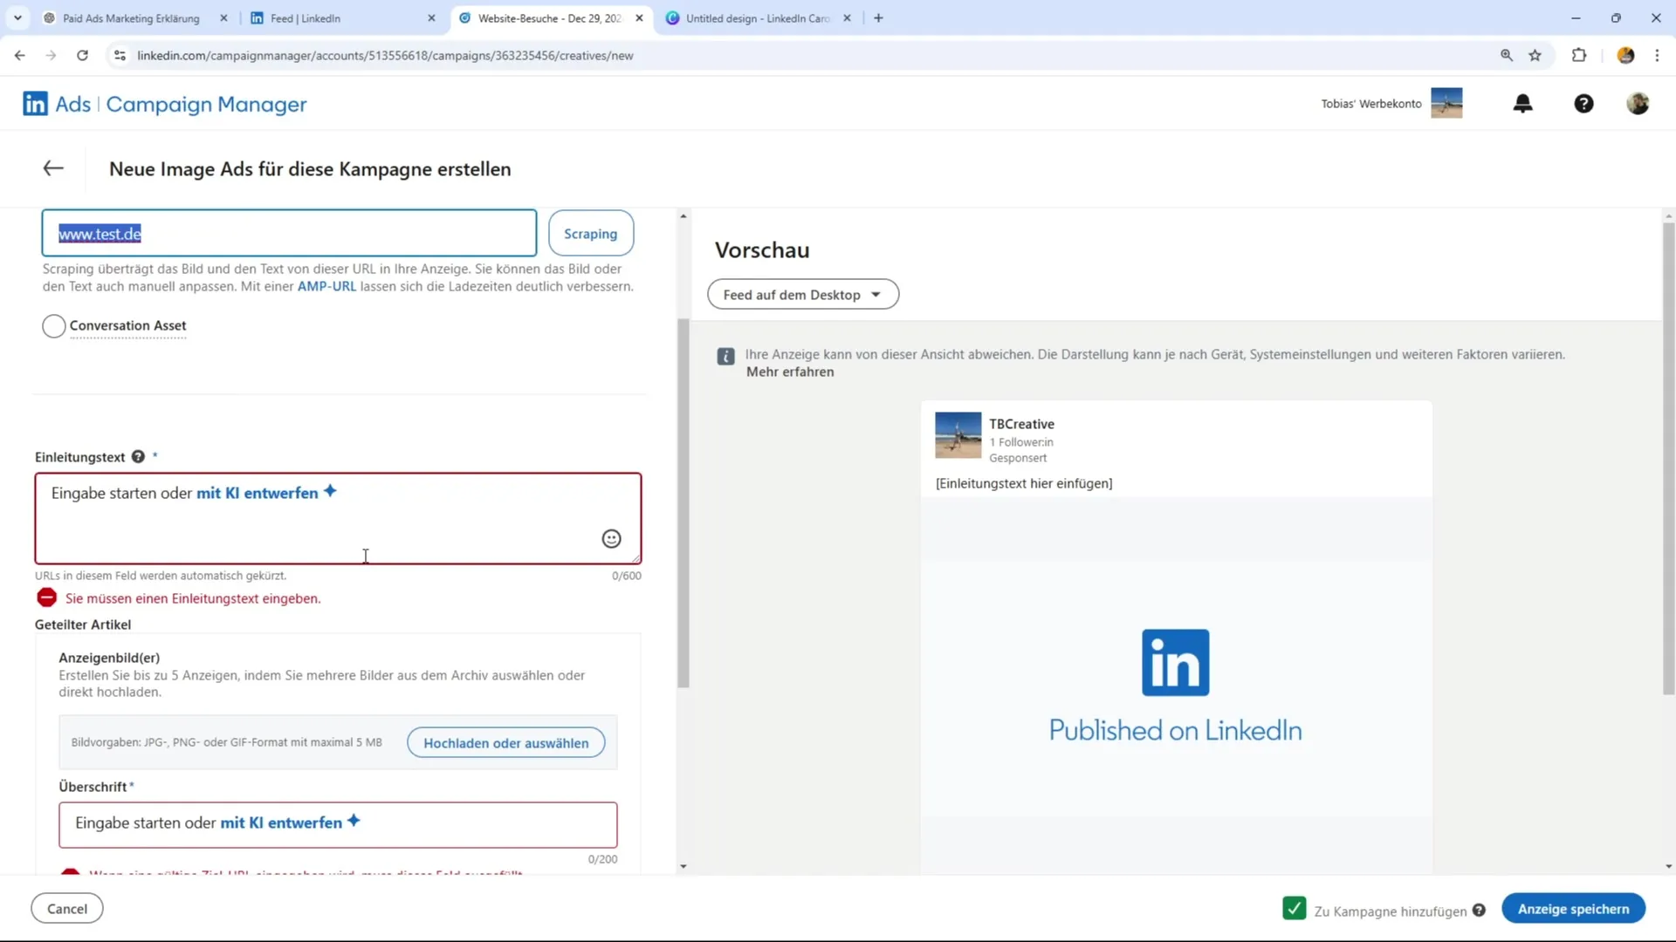1676x942 pixels.
Task: Click the Tobias' Werbekonto account name
Action: [x=1371, y=104]
